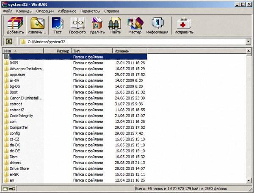Click the C:\Windows\system32 path field

[127, 41]
